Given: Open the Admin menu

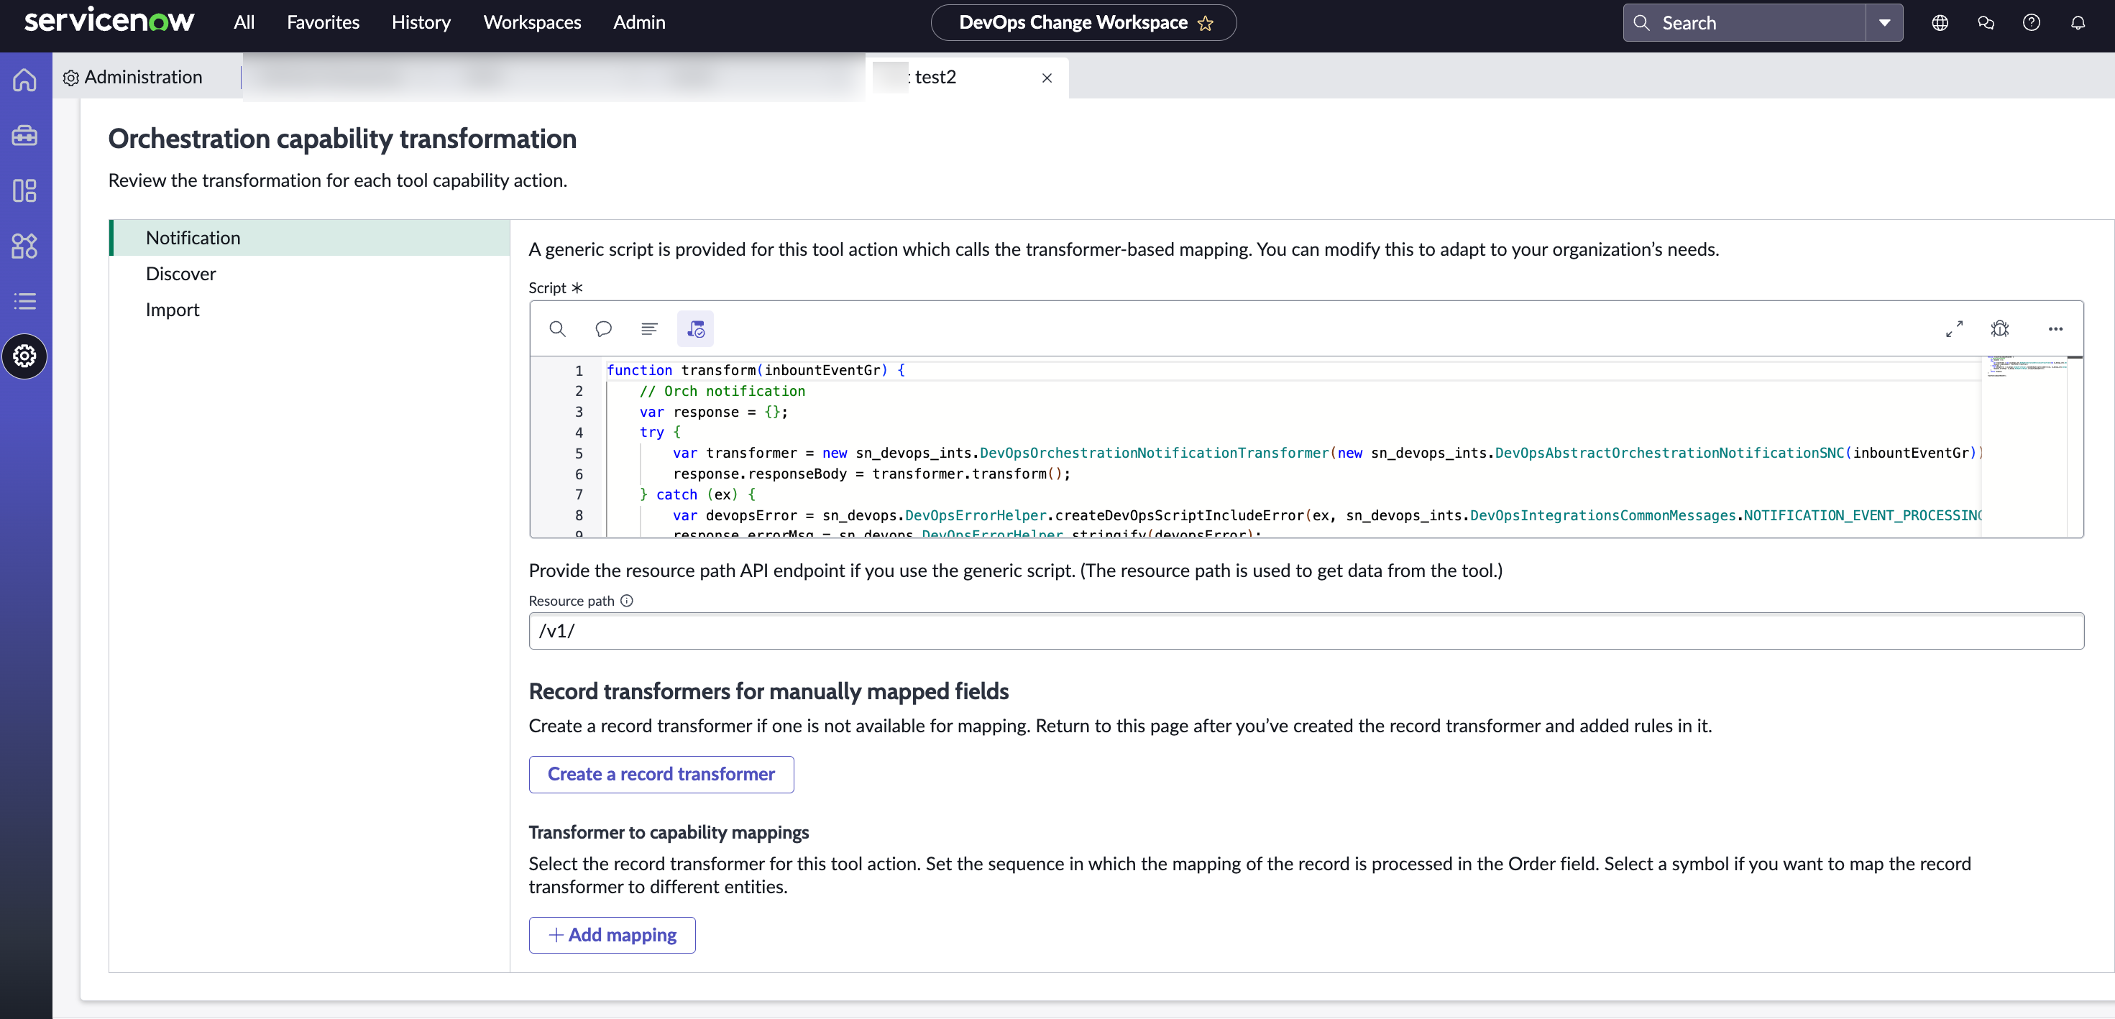Looking at the screenshot, I should 639,22.
